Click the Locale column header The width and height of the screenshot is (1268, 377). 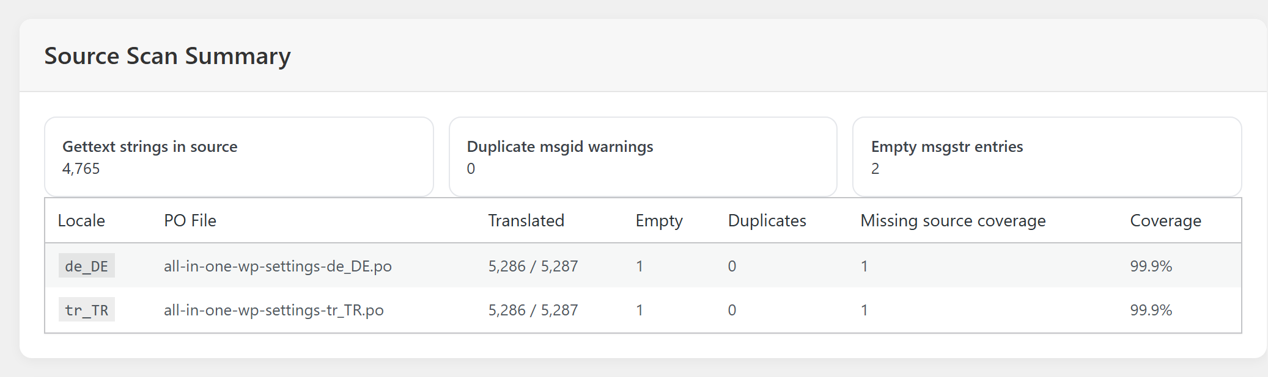pos(81,221)
